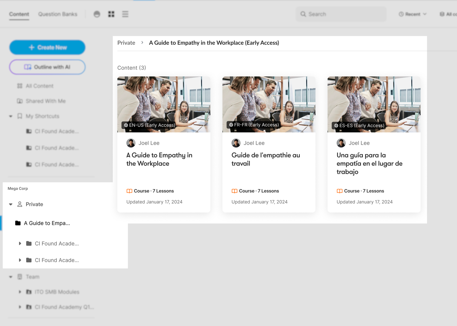Click the Create New button
The width and height of the screenshot is (457, 326).
[47, 47]
